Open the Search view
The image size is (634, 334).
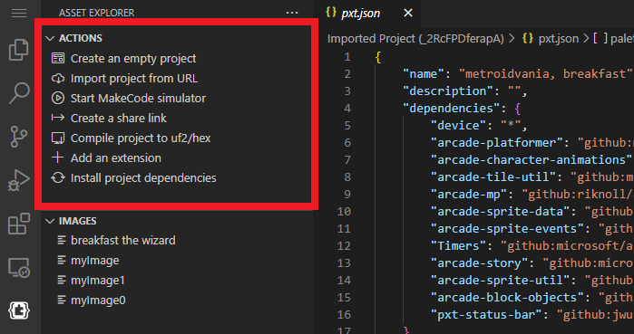[x=19, y=93]
